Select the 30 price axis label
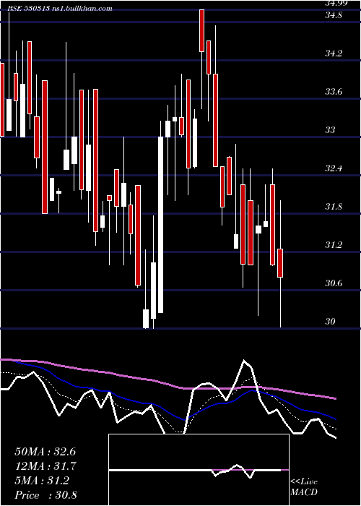The width and height of the screenshot is (361, 506). coord(330,322)
